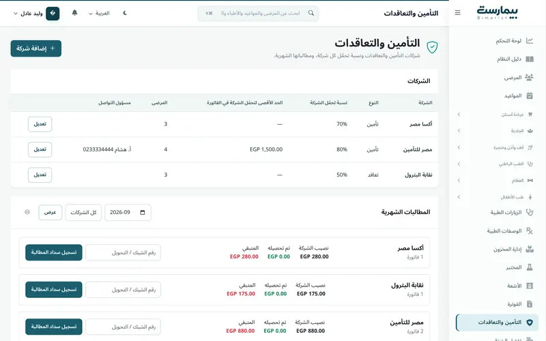Image resolution: width=546 pixels, height=341 pixels.
Task: Click the user avatar badge icon
Action: (53, 13)
